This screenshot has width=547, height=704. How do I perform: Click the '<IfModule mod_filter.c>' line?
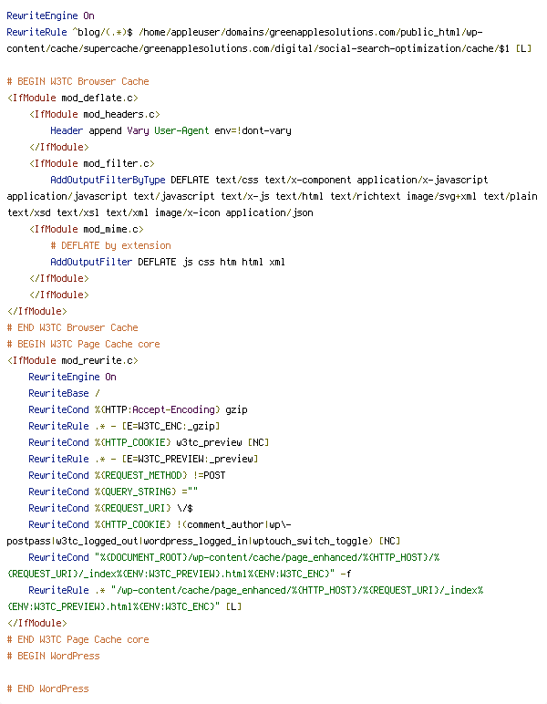tap(91, 163)
